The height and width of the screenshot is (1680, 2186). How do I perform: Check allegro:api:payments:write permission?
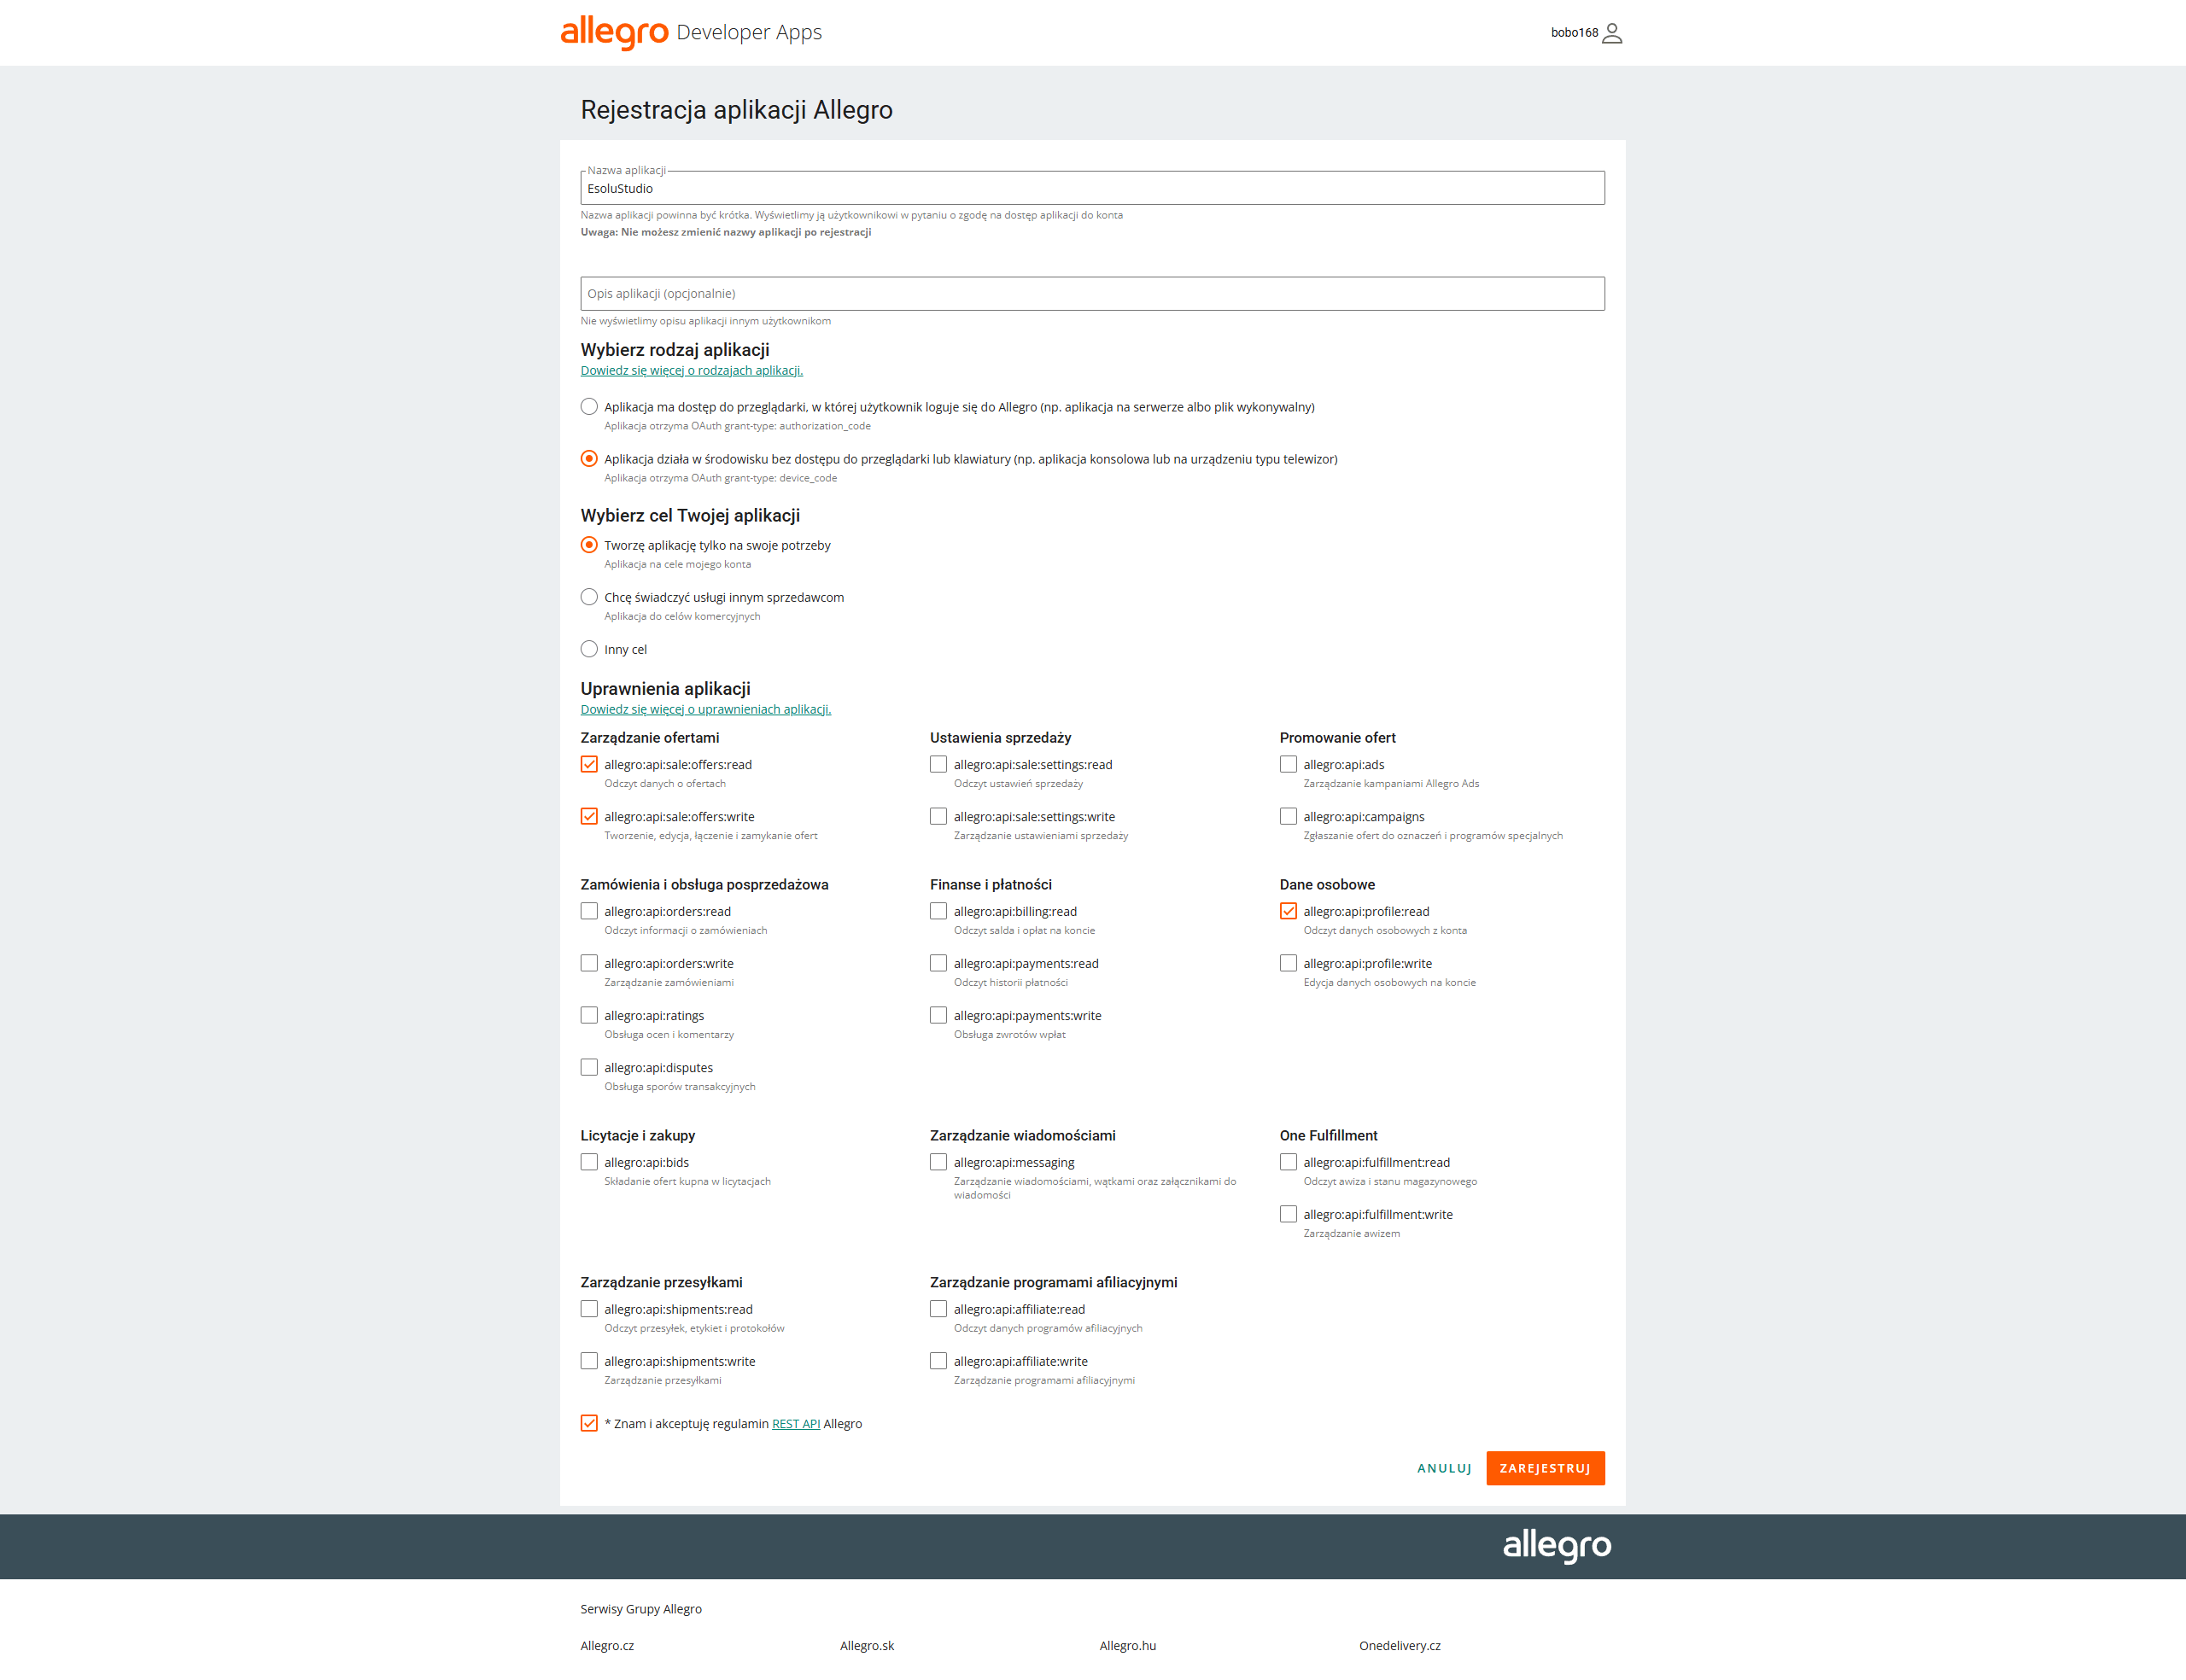(938, 1015)
